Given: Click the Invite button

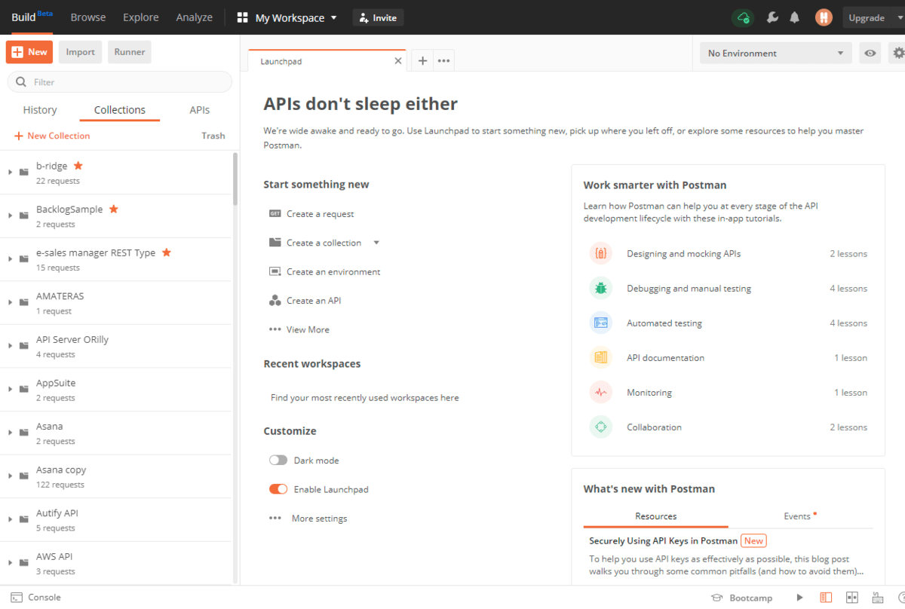Looking at the screenshot, I should click(x=378, y=18).
